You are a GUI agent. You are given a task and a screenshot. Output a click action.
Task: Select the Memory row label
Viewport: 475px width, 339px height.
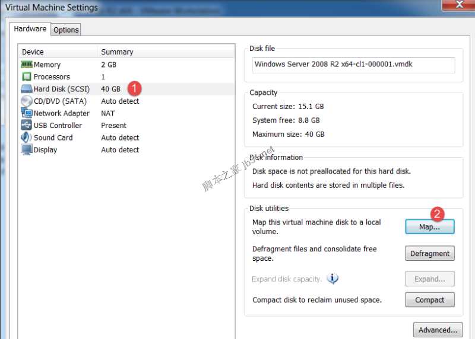(47, 65)
